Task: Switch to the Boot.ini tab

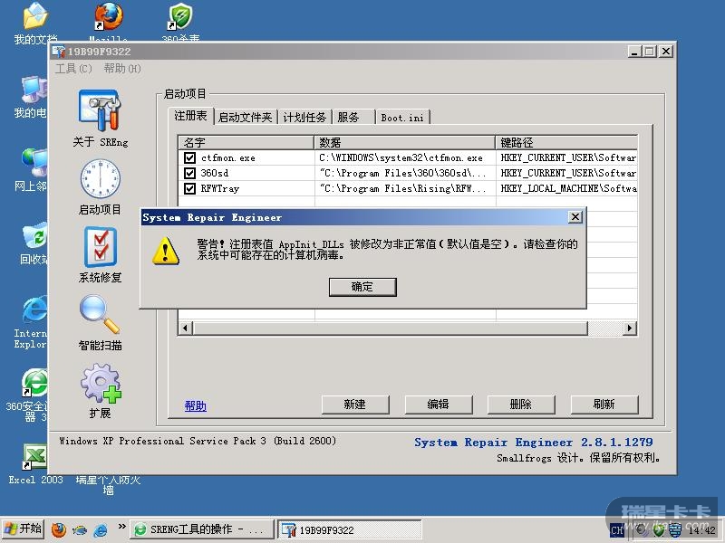Action: (402, 118)
